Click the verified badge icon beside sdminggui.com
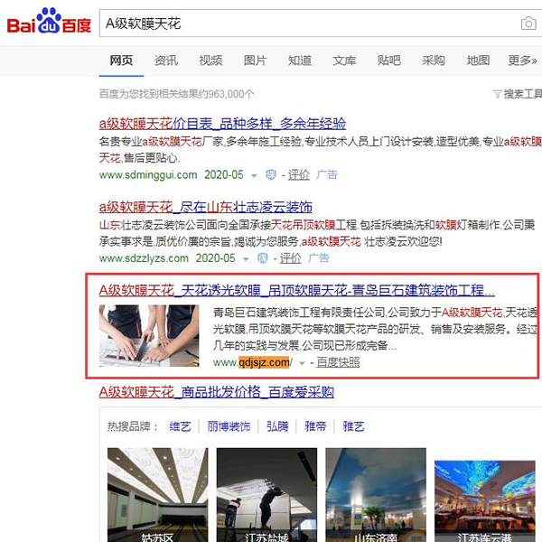 pyautogui.click(x=271, y=175)
